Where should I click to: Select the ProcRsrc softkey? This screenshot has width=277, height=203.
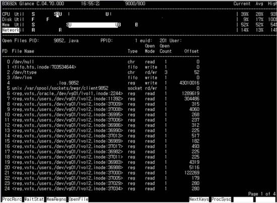(x=12, y=199)
